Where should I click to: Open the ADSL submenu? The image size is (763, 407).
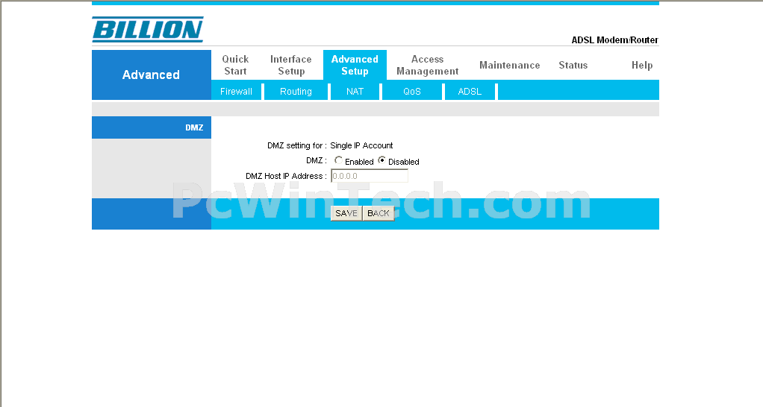pyautogui.click(x=470, y=91)
